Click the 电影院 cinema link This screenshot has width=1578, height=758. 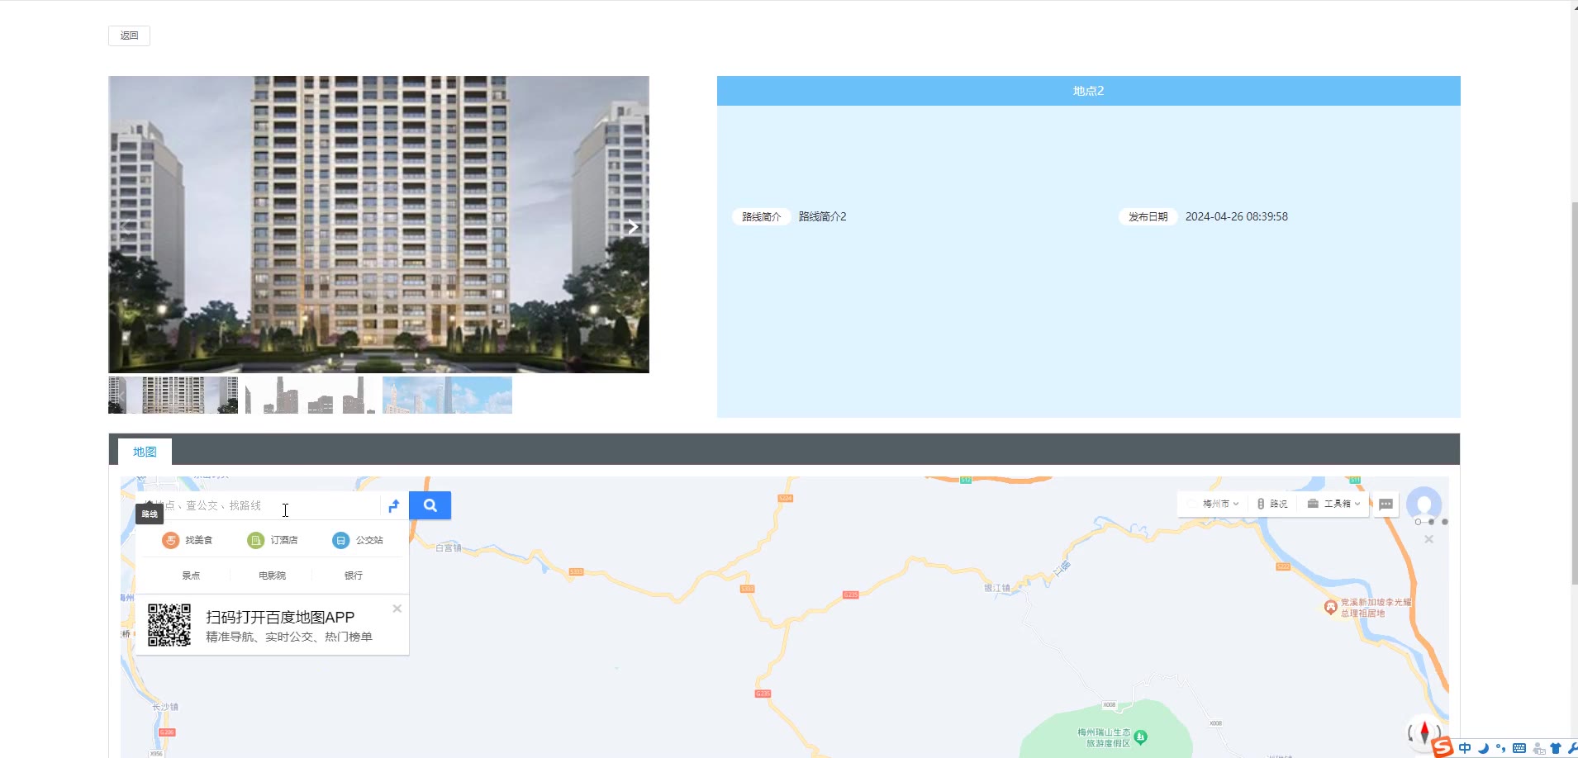[x=272, y=576]
